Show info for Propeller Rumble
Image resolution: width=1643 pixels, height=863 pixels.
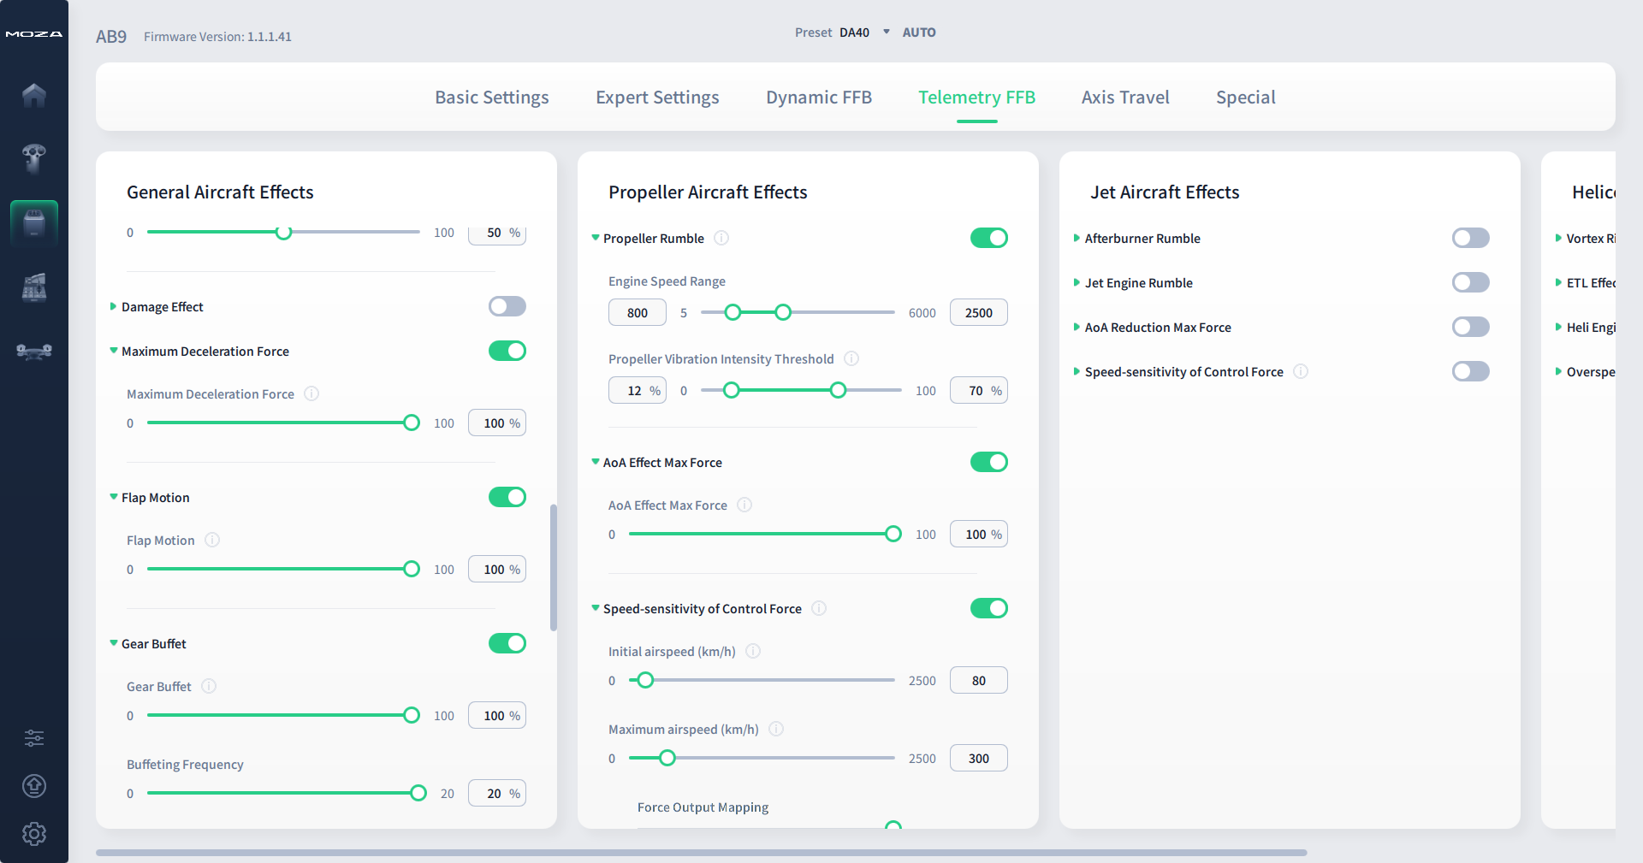click(721, 238)
